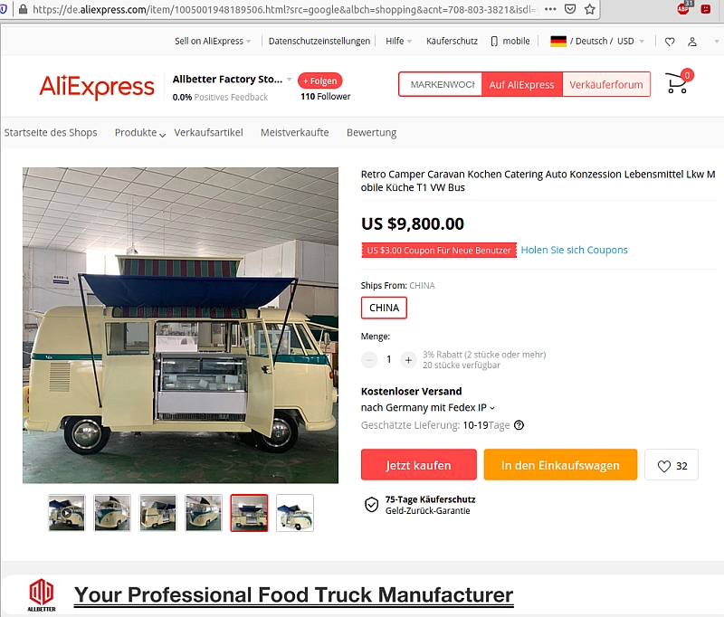Save to Pocket icon in address bar
Screen dimensions: 724x617
[570, 9]
